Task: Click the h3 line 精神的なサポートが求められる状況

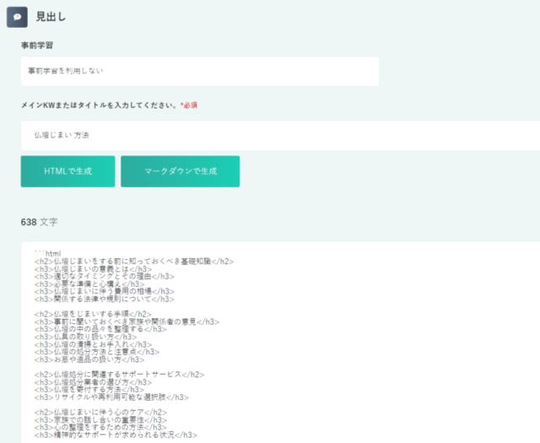Action: coord(116,435)
